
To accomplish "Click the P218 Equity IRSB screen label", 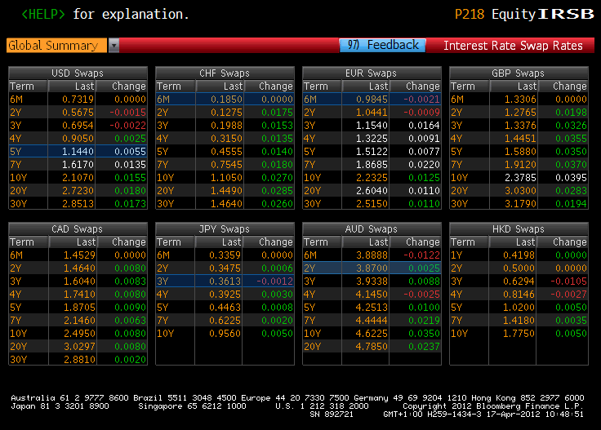I will (x=524, y=14).
